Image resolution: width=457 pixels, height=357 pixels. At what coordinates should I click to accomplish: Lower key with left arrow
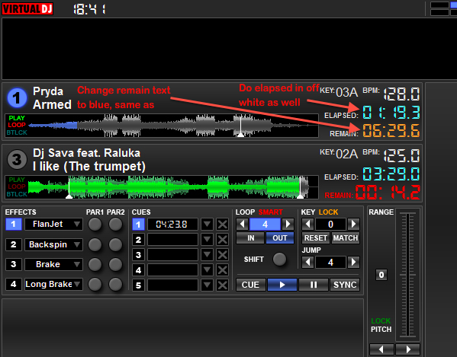click(x=307, y=224)
